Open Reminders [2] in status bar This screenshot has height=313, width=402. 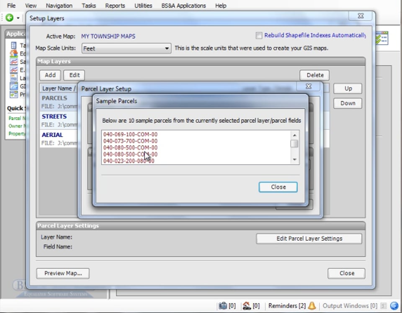[x=287, y=305]
